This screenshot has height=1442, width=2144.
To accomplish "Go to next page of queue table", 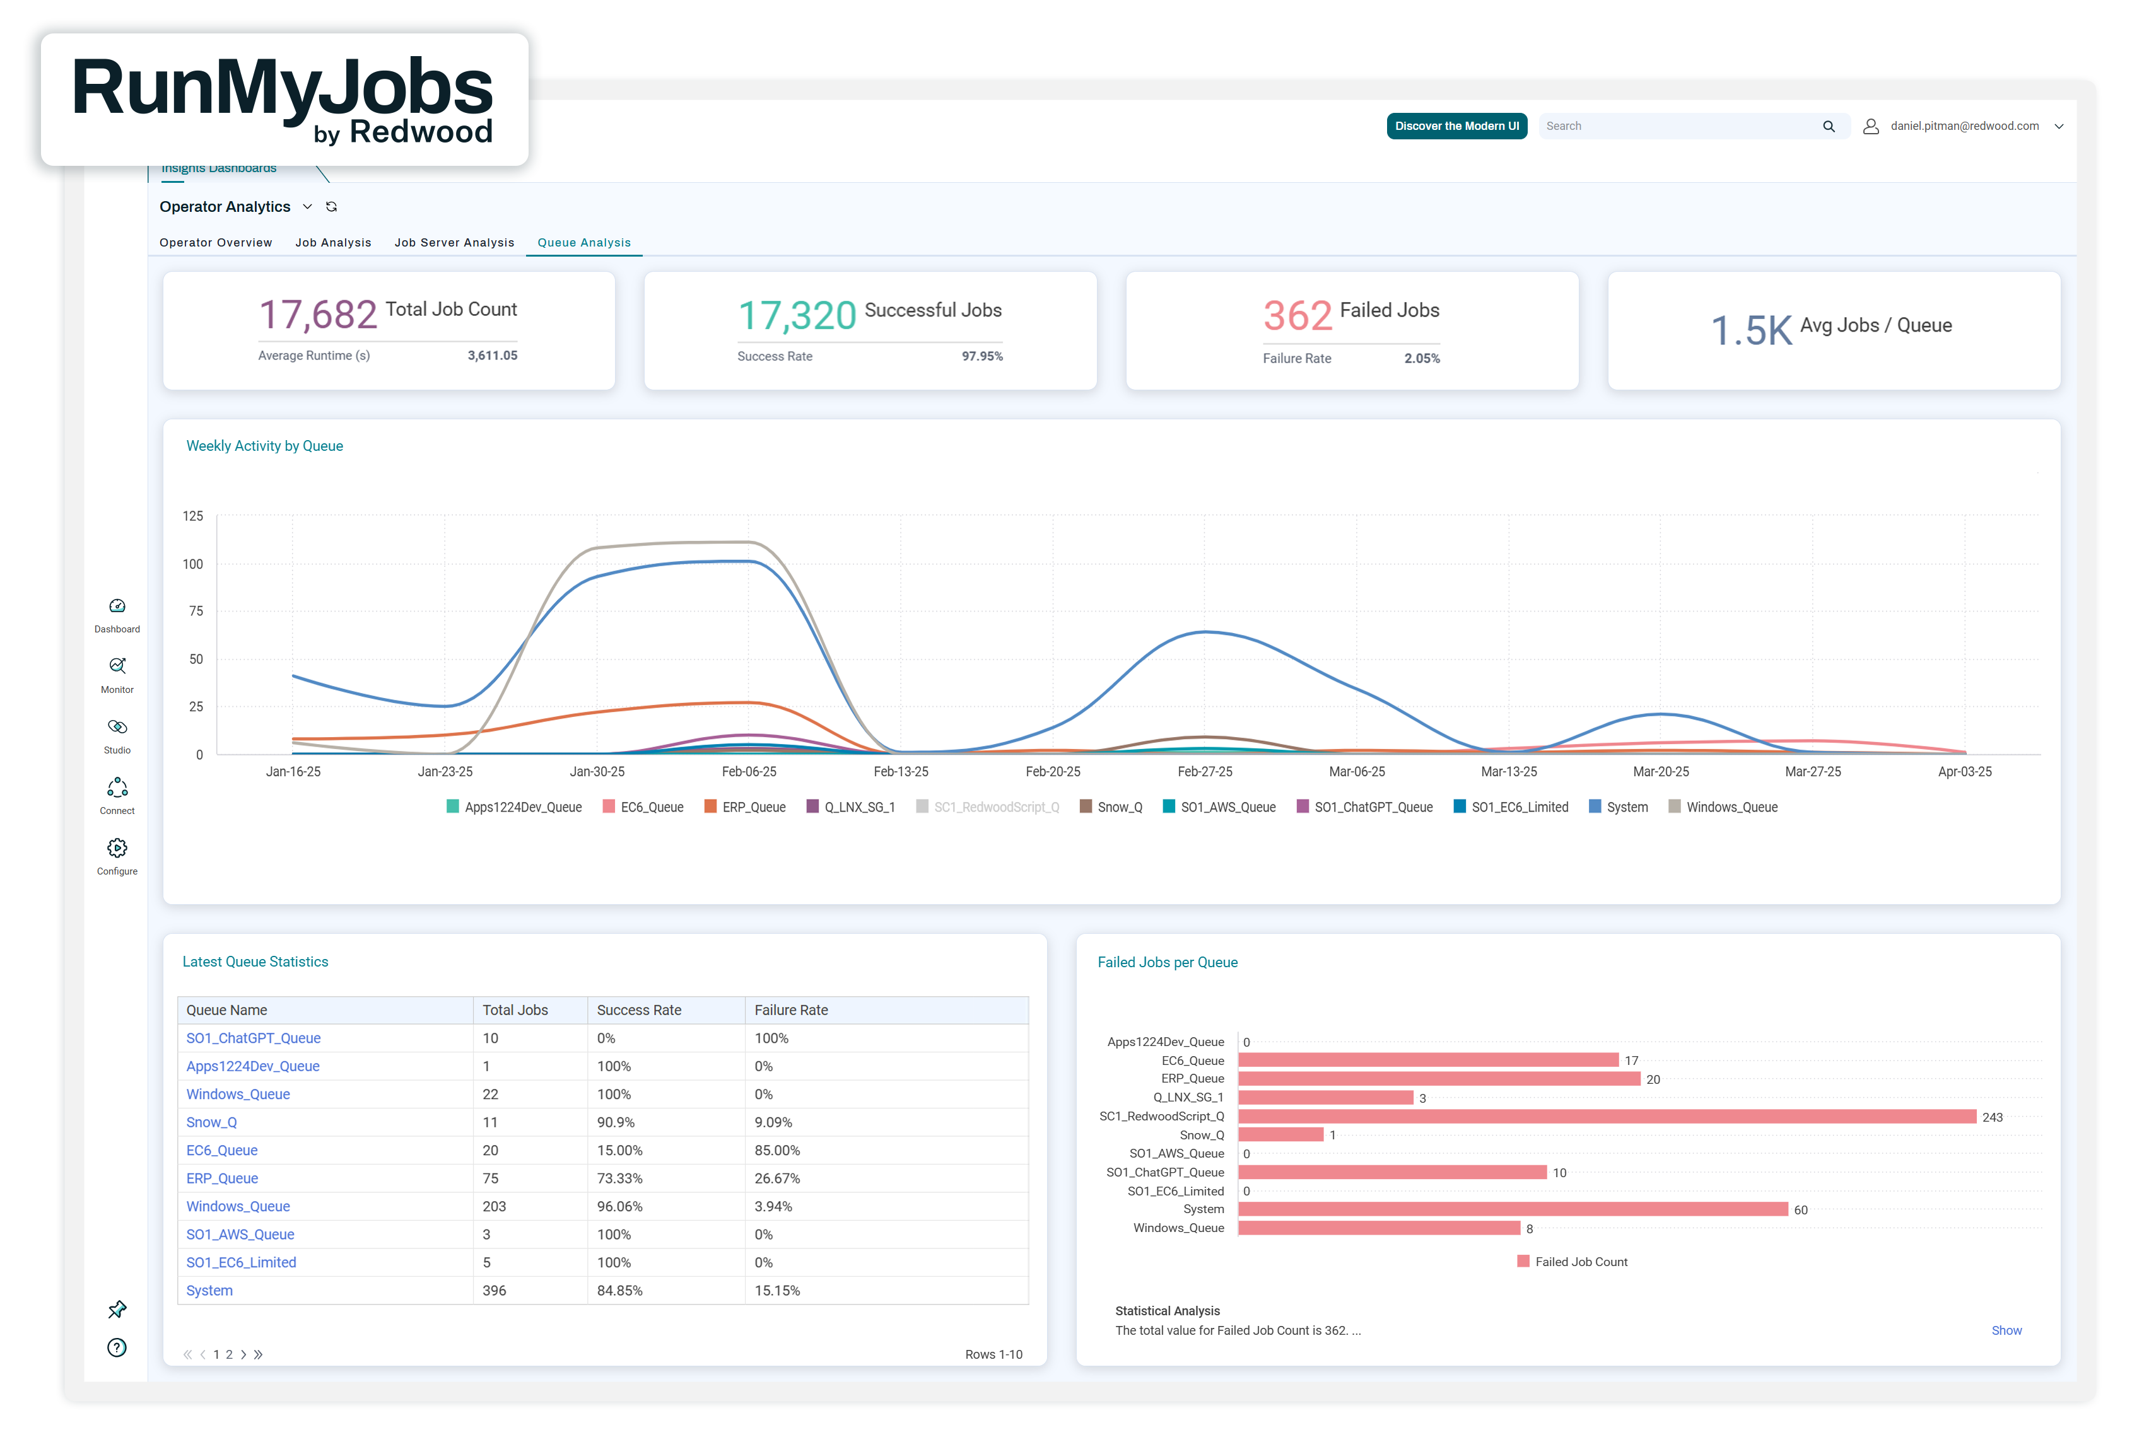I will [243, 1354].
